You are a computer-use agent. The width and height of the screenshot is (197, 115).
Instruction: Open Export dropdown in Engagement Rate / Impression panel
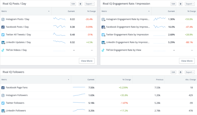pyautogui.click(x=190, y=4)
